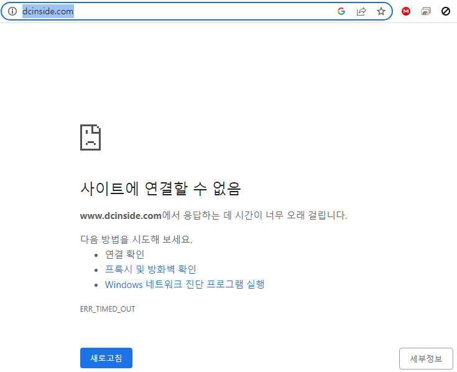Click the site information icon in address bar
The width and height of the screenshot is (457, 372).
[12, 11]
